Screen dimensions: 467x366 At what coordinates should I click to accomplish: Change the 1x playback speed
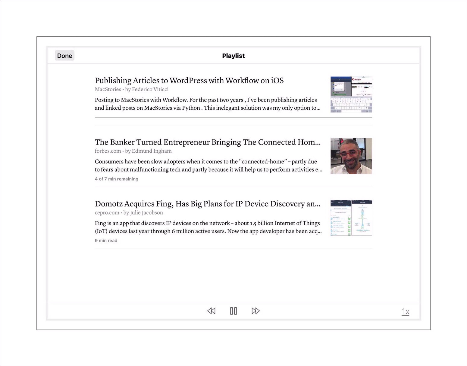pyautogui.click(x=405, y=312)
